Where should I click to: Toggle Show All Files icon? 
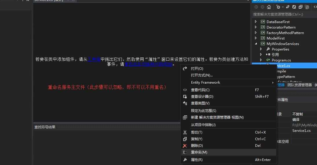click(307, 7)
